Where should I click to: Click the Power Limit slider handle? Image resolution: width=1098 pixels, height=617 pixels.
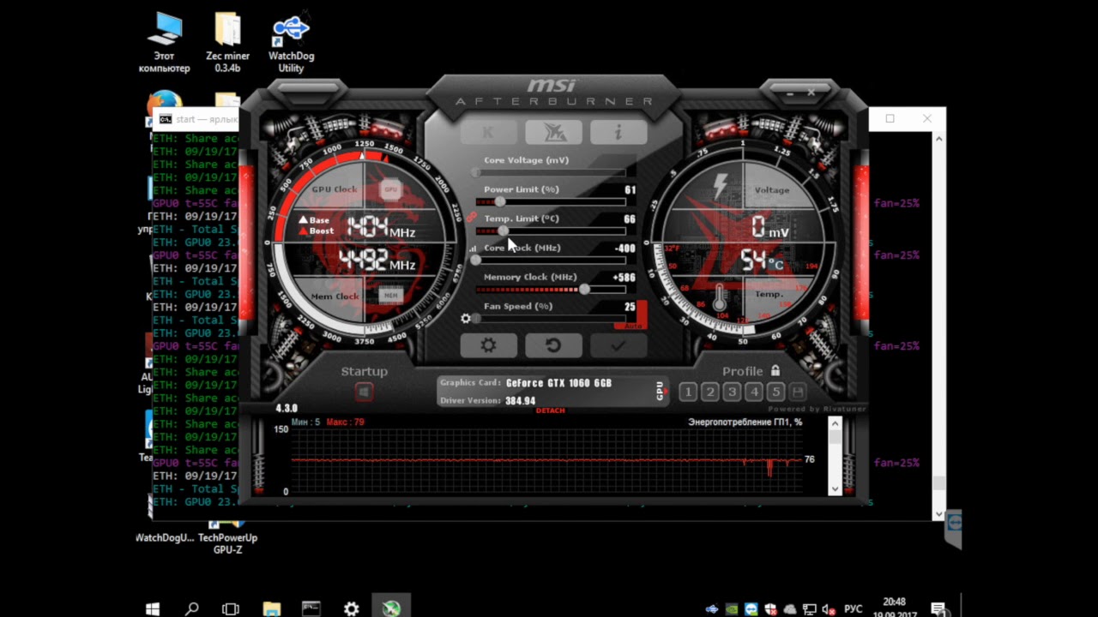500,202
